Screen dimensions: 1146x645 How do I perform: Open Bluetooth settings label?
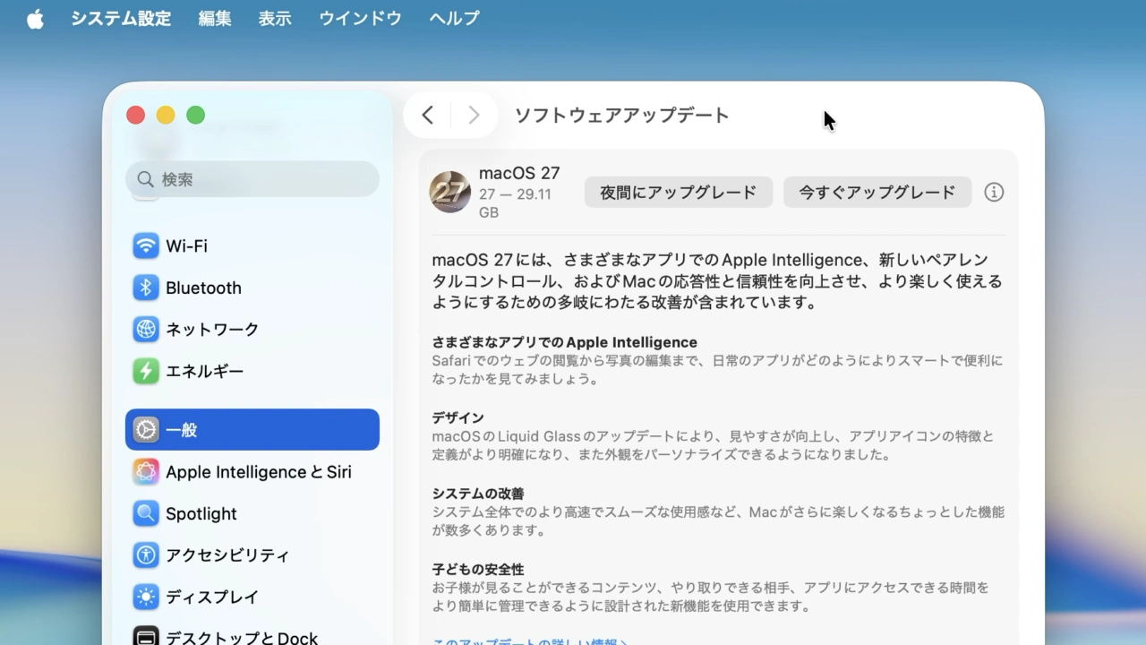(x=203, y=288)
